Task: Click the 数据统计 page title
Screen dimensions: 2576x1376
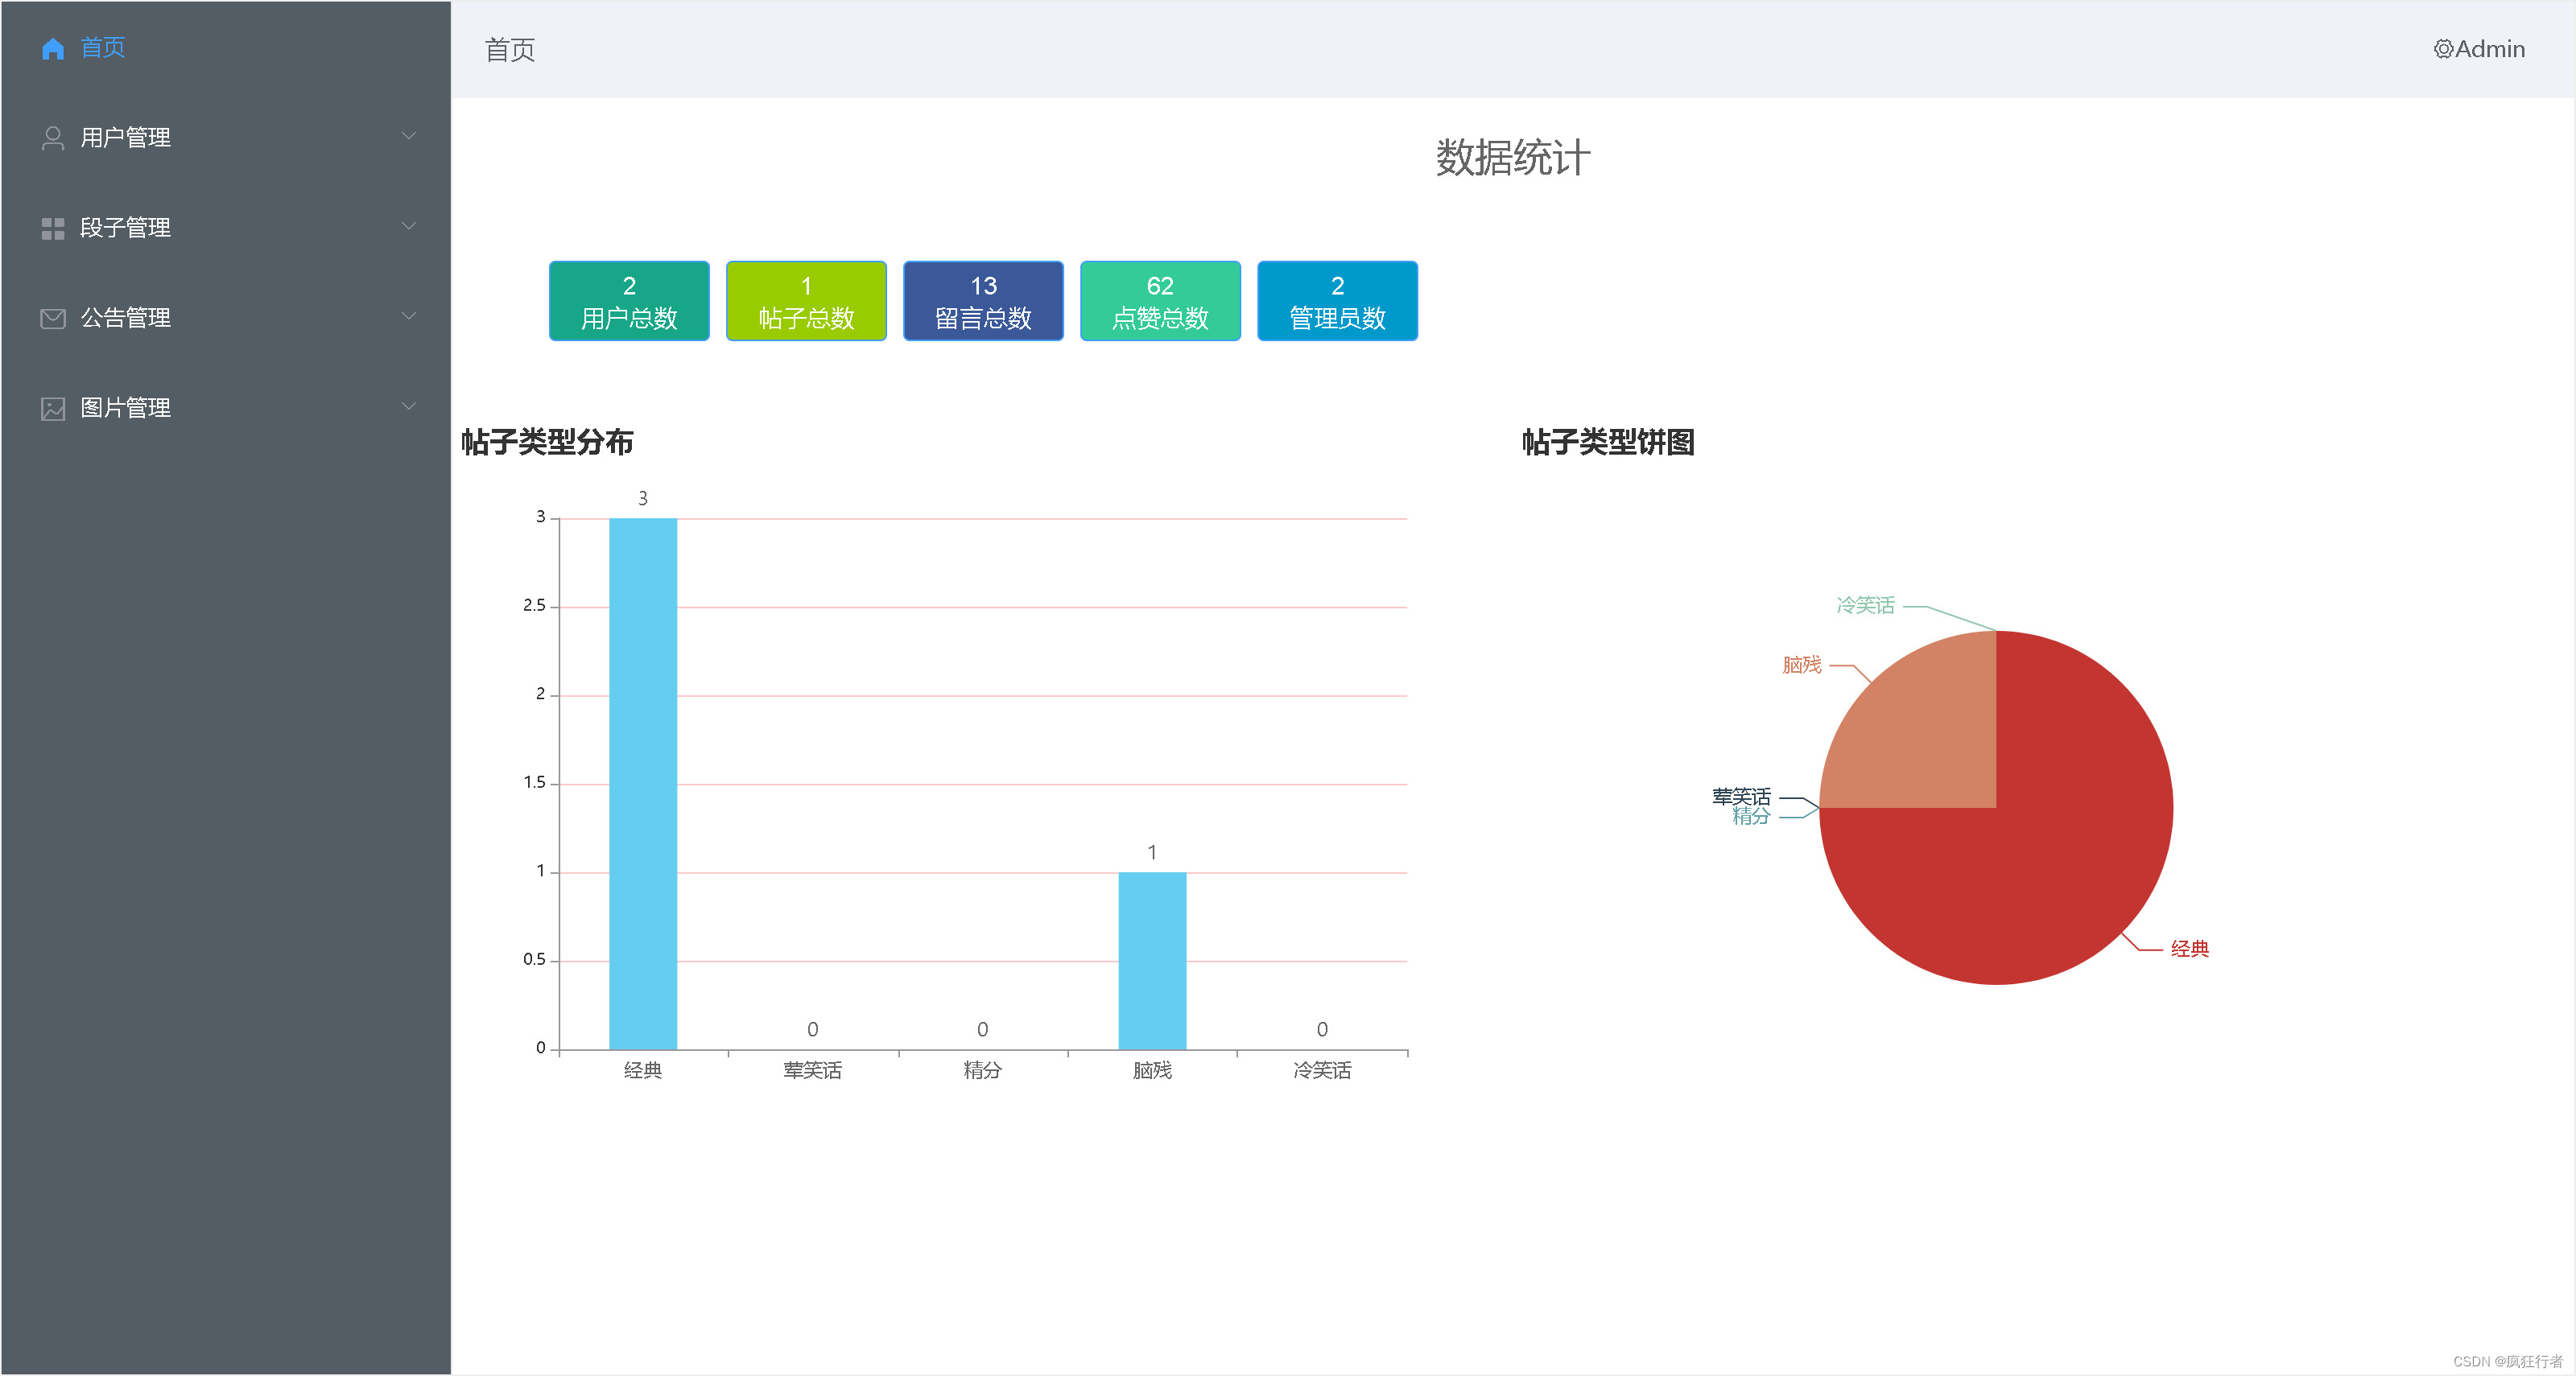Action: pos(1513,158)
